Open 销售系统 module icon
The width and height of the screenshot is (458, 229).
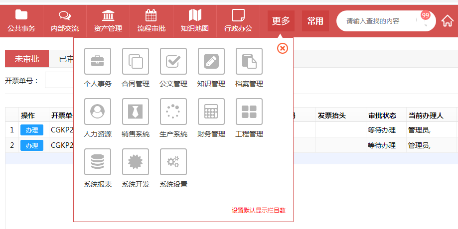pos(136,112)
